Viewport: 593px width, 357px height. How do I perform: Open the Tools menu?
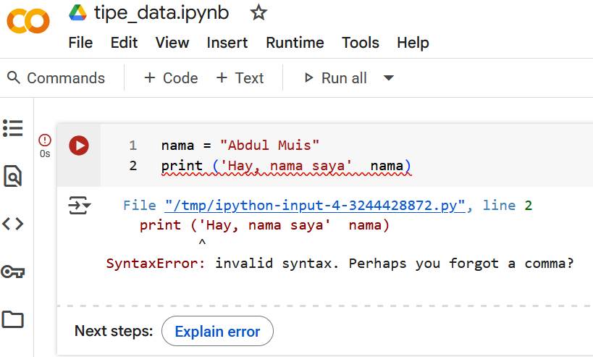tap(361, 42)
